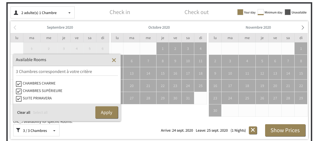Open the 2 adulte(s) 1 Chambre dropdown

point(42,13)
